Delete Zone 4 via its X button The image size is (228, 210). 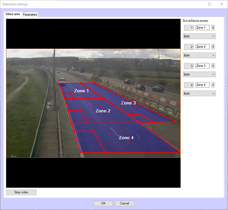pos(213,85)
